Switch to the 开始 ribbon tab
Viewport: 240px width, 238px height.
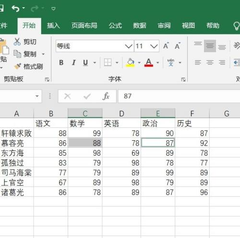pyautogui.click(x=29, y=25)
